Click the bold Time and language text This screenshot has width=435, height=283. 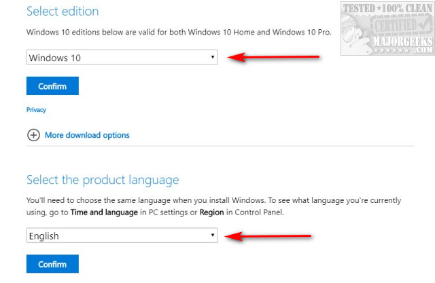111,212
